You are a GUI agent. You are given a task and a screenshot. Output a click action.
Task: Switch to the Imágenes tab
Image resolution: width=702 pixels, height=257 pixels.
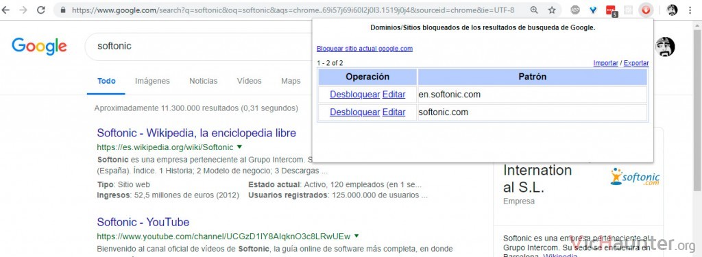point(152,81)
